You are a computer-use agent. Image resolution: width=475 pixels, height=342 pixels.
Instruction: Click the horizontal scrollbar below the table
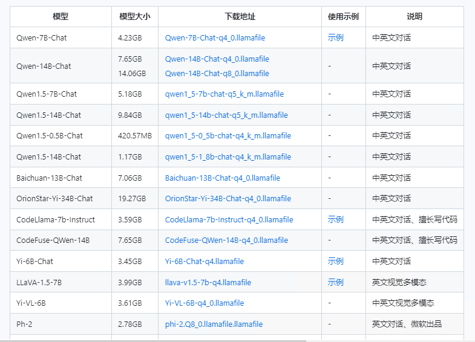tap(153, 341)
